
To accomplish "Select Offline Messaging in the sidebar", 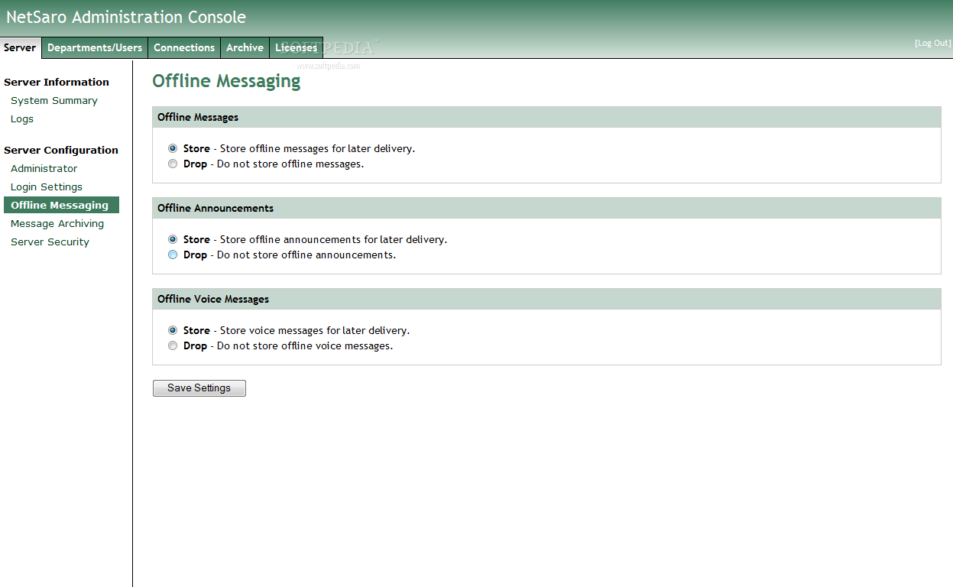I will pyautogui.click(x=61, y=205).
